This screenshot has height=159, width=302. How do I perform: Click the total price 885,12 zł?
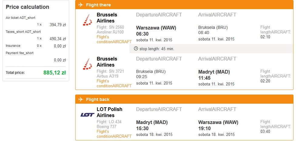pyautogui.click(x=55, y=73)
